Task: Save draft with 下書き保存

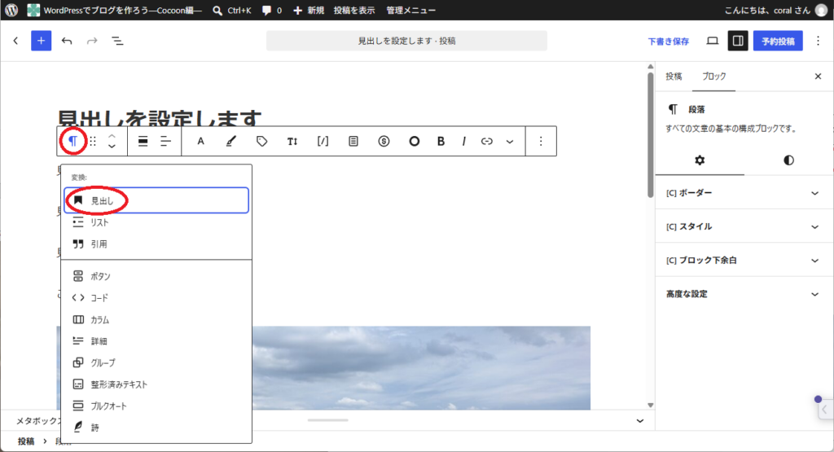Action: (668, 41)
